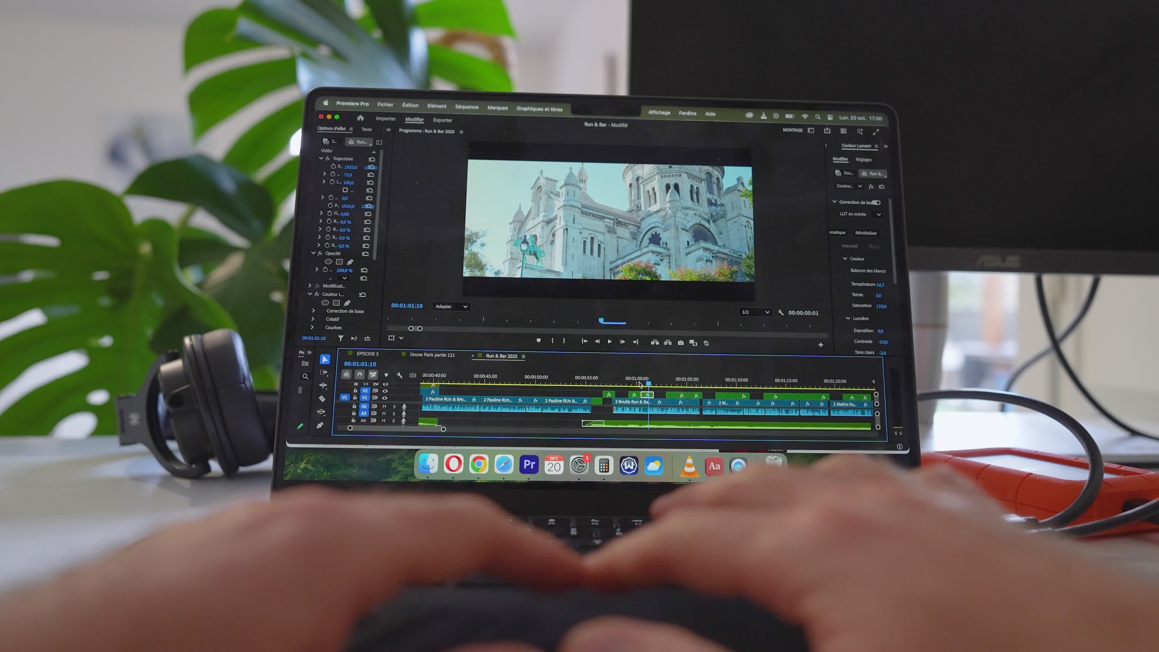Click the Lift button in program monitor
Screen dimensions: 1159x652
(655, 342)
